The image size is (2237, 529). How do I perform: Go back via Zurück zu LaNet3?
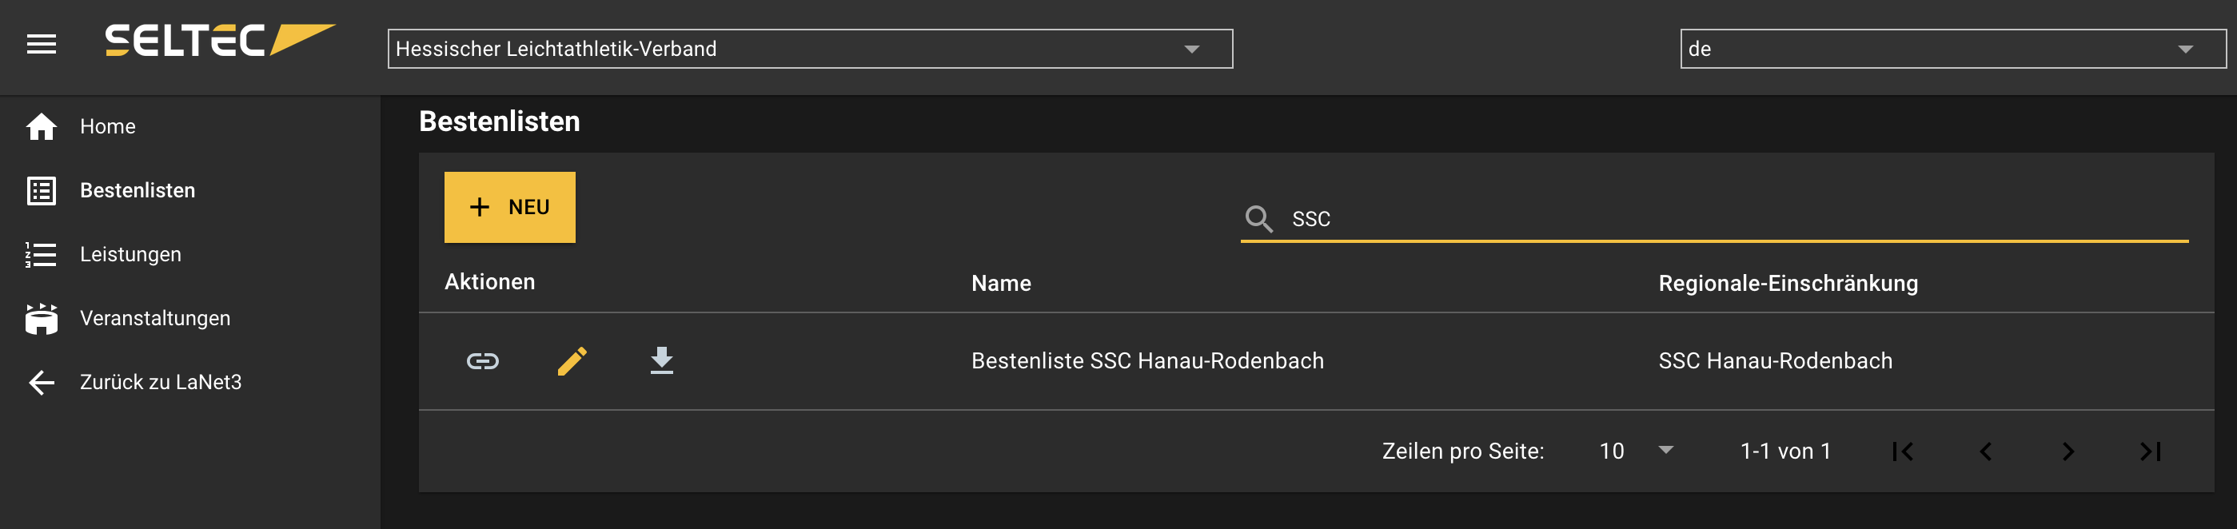pos(161,382)
